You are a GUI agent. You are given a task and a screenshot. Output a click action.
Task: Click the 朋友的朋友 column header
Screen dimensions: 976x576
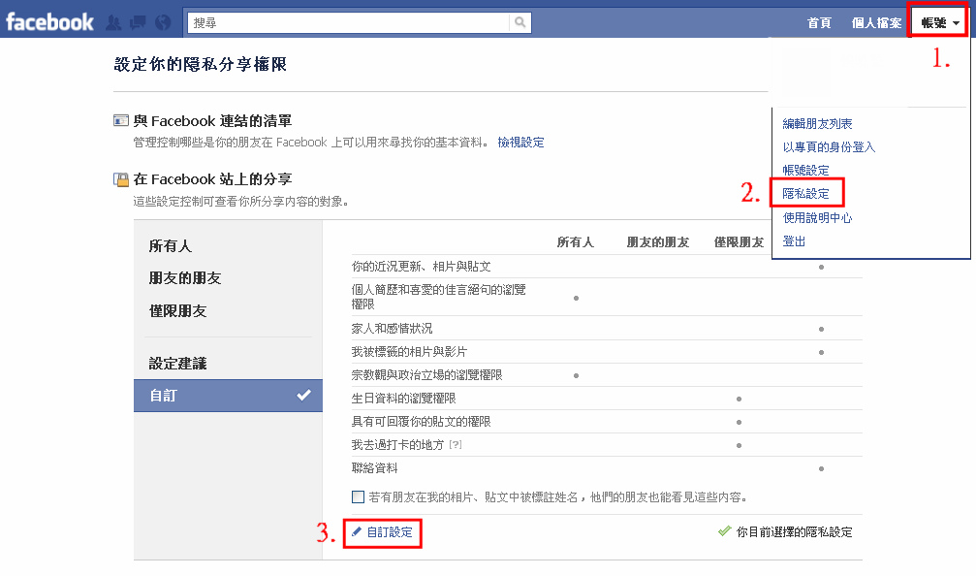coord(658,242)
